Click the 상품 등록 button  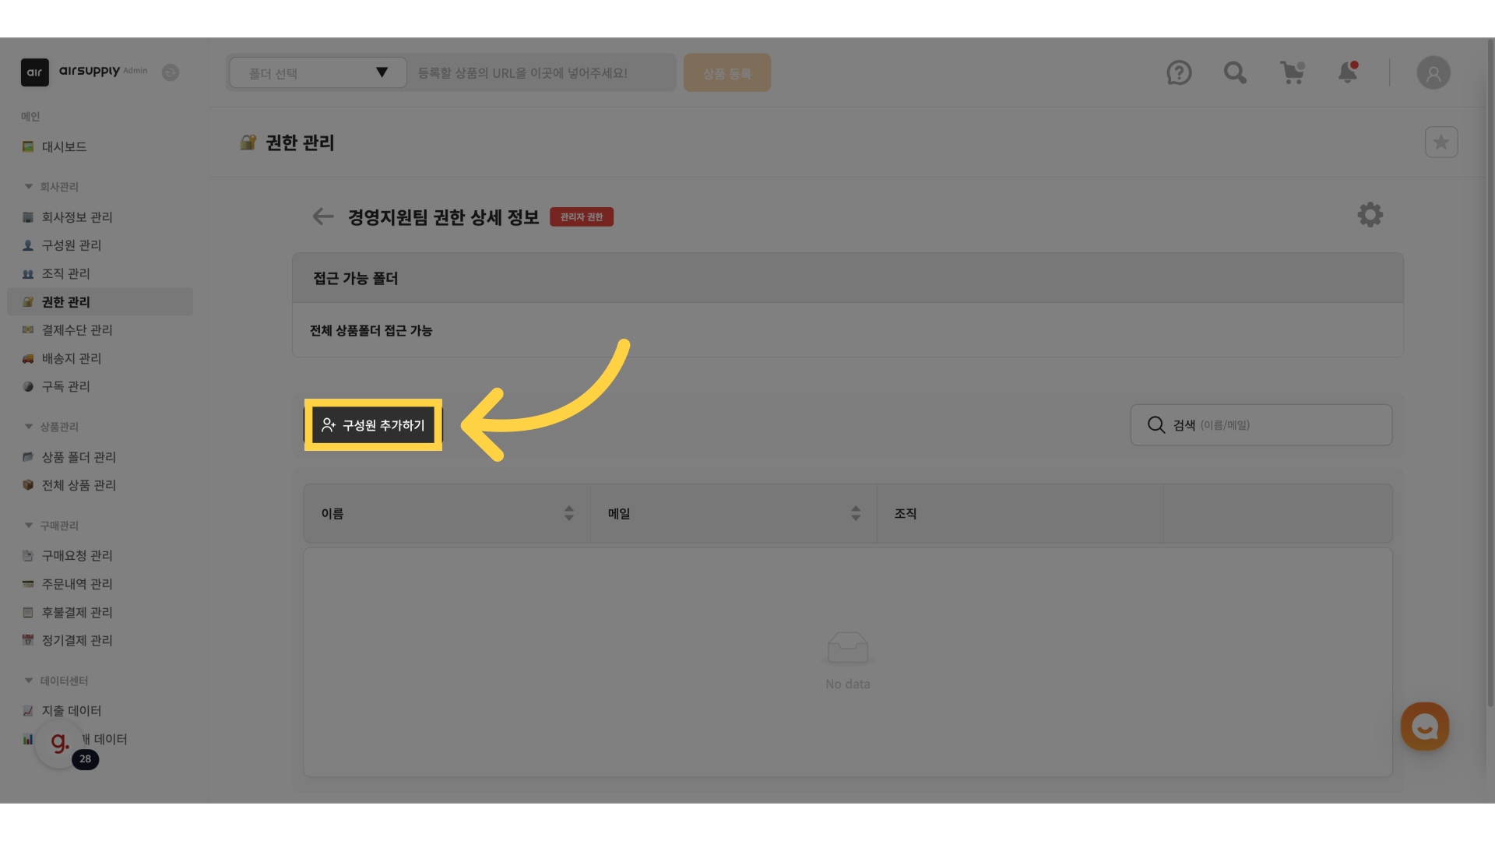[x=726, y=73]
